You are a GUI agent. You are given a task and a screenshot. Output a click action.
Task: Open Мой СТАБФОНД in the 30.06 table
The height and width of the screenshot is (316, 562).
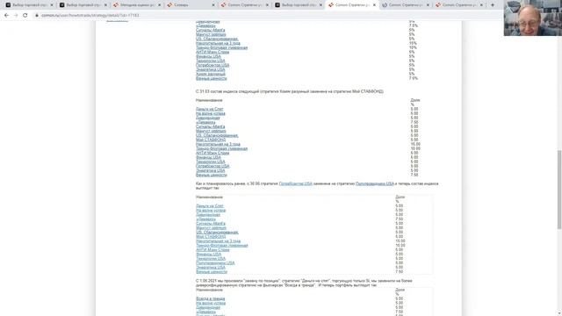[x=211, y=236]
